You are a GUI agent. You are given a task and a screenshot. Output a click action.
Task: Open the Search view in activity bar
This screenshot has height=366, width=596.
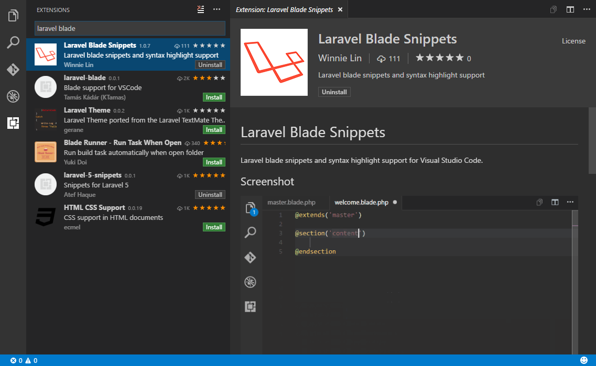click(13, 42)
